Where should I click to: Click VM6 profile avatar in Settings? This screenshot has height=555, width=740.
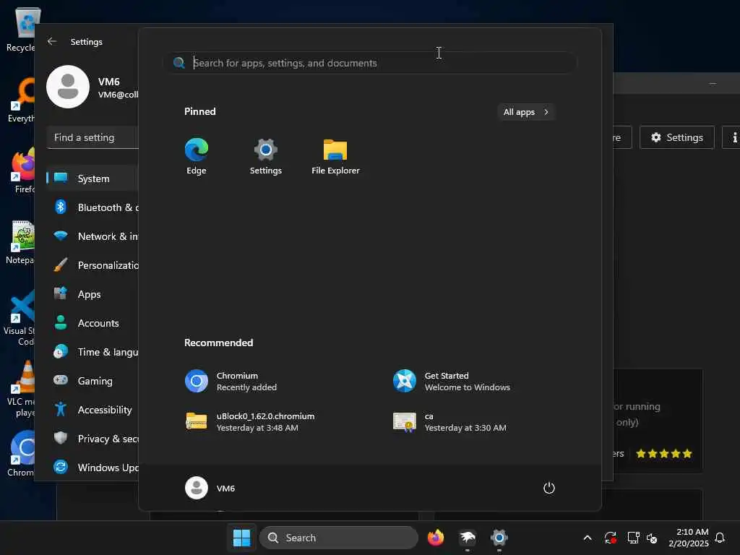68,87
